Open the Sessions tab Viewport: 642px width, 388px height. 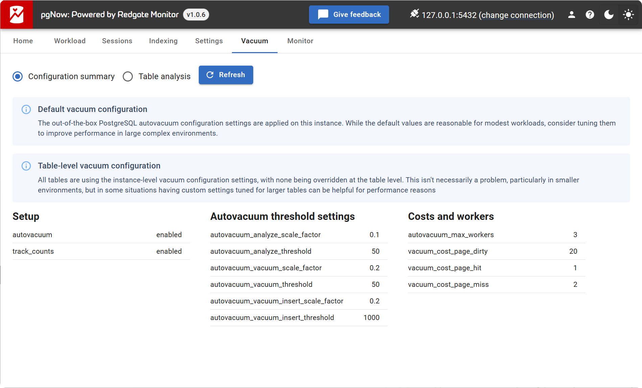[x=117, y=41]
